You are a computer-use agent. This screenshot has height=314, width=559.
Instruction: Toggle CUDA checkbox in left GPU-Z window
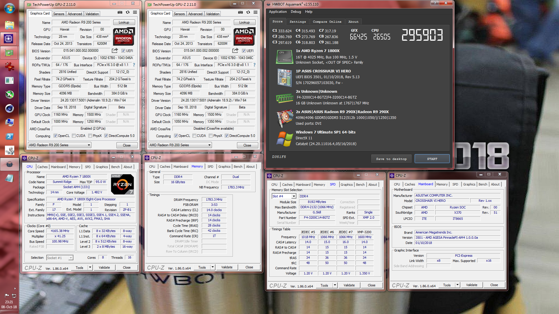tap(74, 136)
